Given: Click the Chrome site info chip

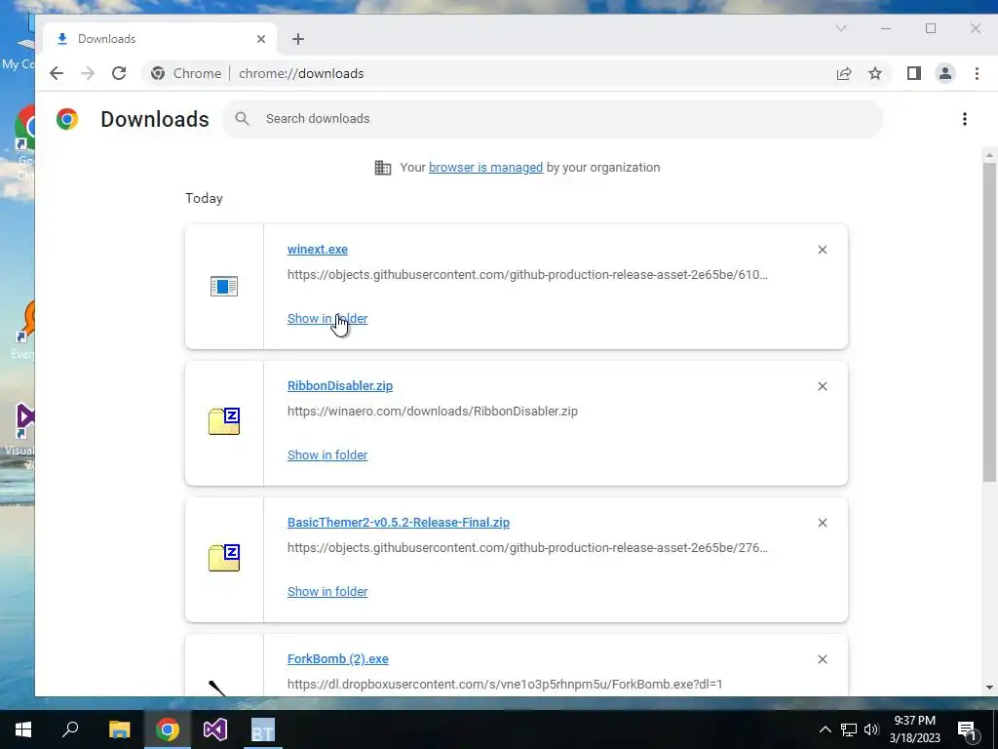Looking at the screenshot, I should pos(186,73).
